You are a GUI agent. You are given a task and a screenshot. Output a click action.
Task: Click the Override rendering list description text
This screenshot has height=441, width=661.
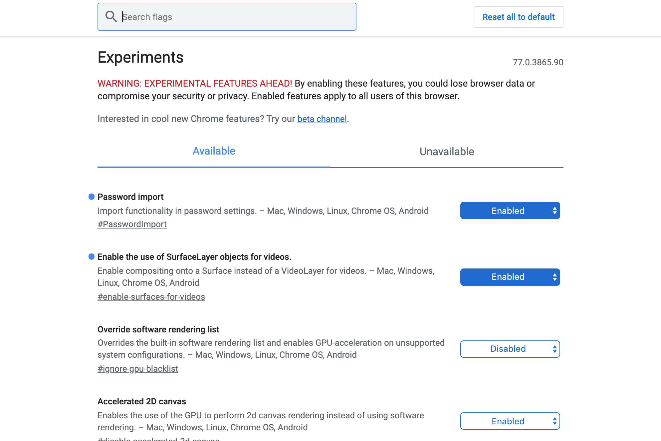(x=271, y=349)
